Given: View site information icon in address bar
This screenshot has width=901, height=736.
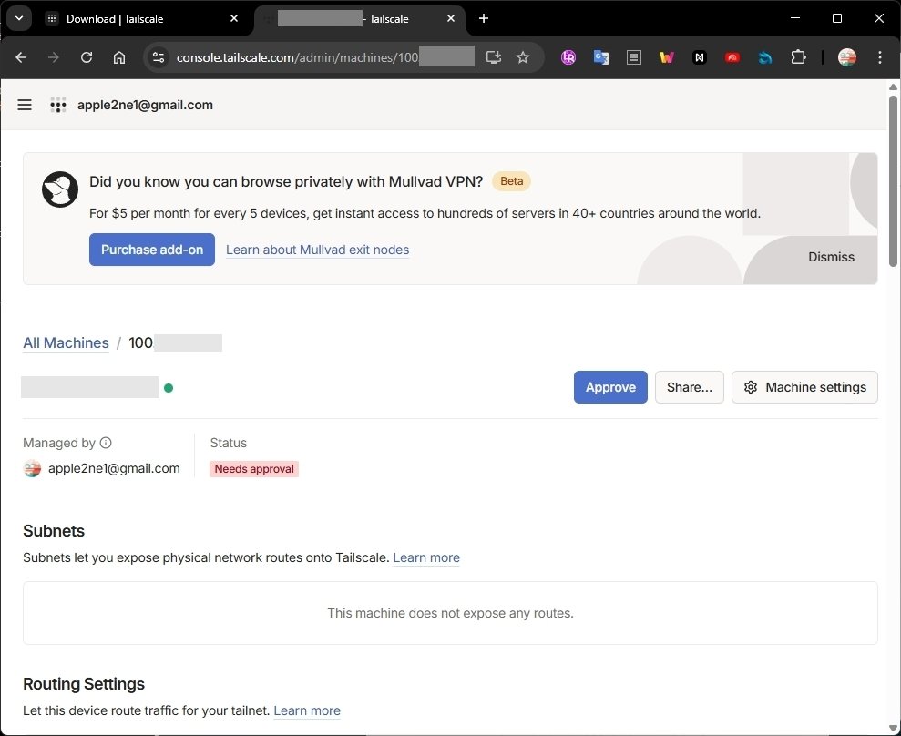Looking at the screenshot, I should tap(158, 57).
